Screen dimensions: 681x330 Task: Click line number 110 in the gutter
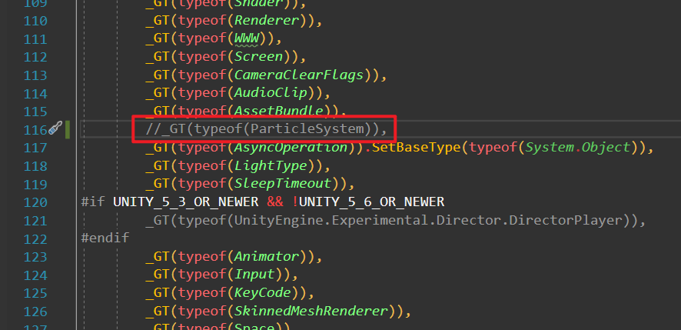pos(35,21)
